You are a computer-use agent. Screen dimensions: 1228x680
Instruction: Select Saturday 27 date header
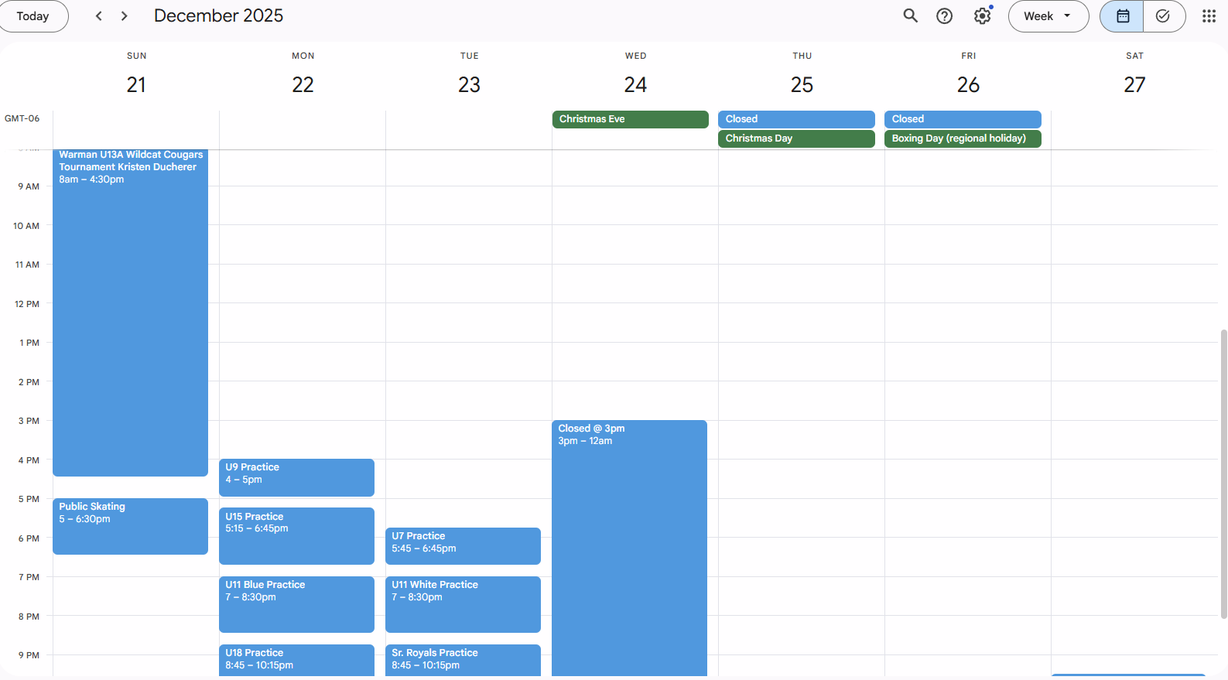tap(1134, 84)
